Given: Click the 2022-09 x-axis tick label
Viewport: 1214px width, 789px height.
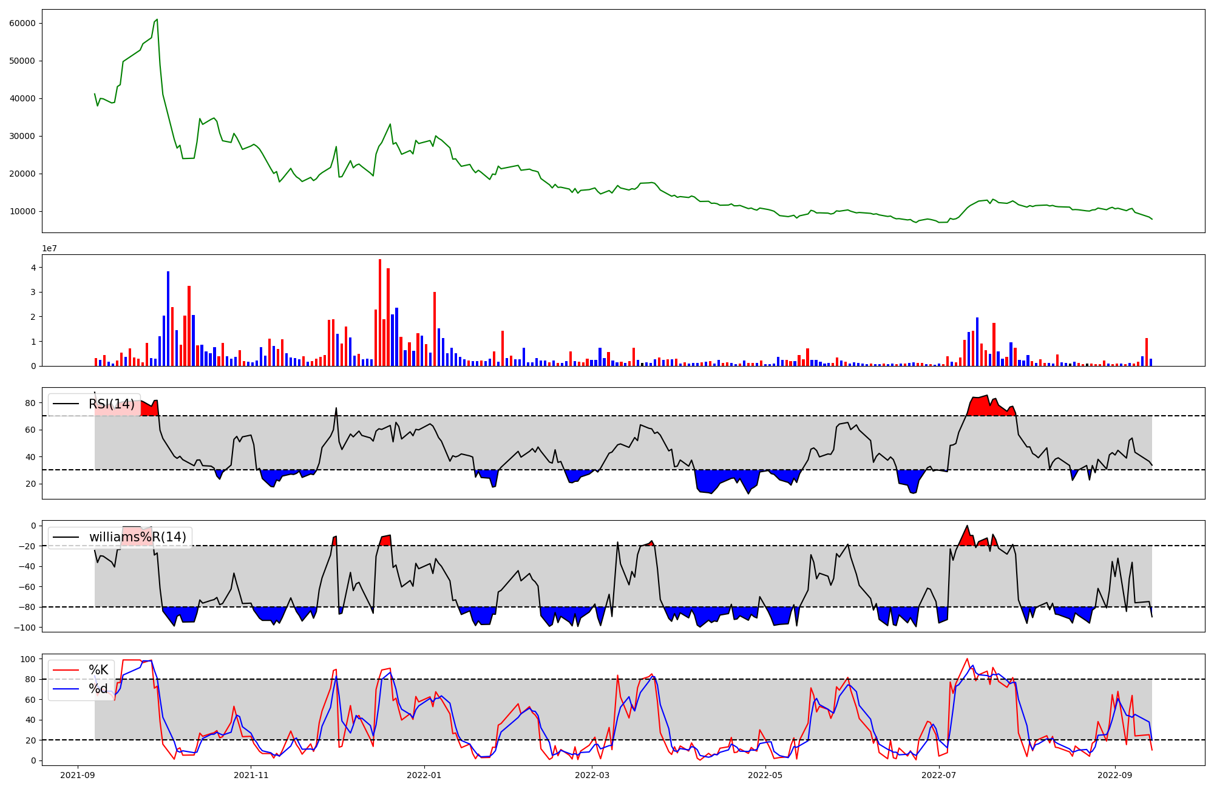Looking at the screenshot, I should point(1115,775).
